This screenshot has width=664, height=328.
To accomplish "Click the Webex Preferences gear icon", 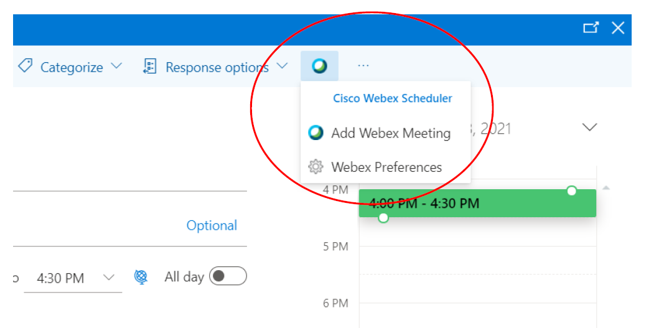I will click(x=316, y=167).
